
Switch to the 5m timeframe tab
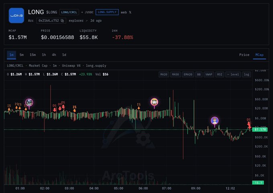(22, 55)
